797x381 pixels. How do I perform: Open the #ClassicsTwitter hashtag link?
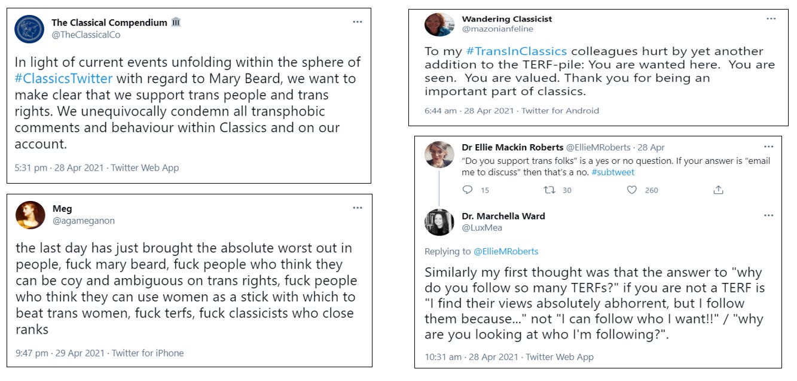[65, 78]
